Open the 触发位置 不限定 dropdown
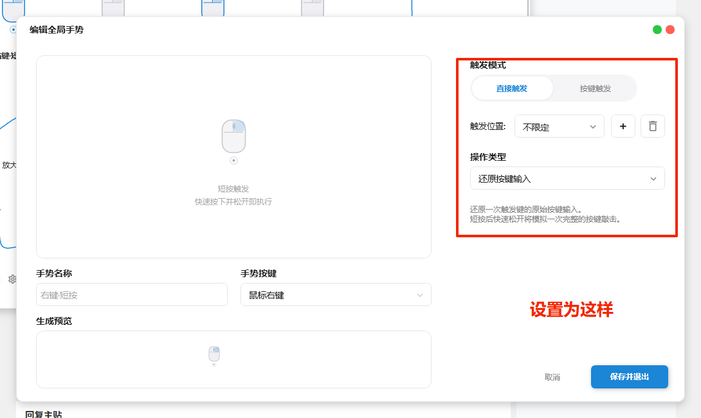Image resolution: width=701 pixels, height=418 pixels. click(x=560, y=127)
